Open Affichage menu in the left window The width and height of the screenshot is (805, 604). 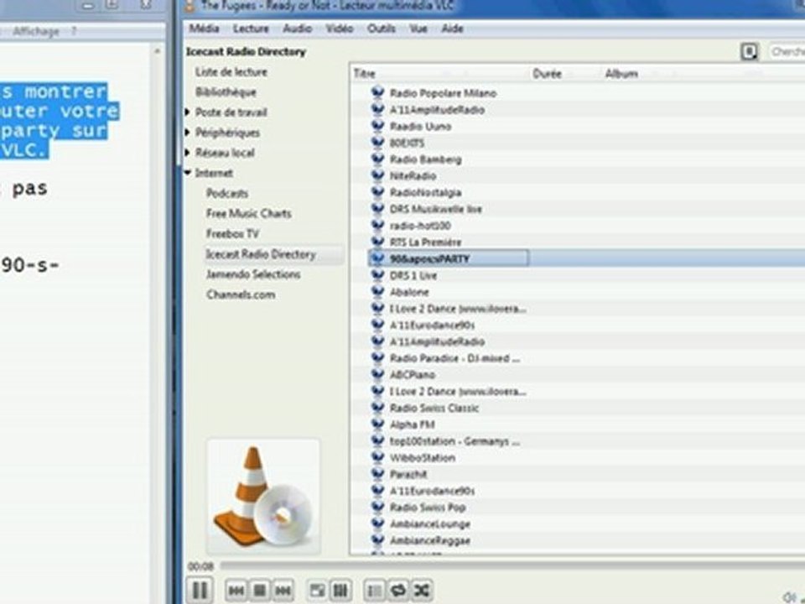pyautogui.click(x=35, y=31)
